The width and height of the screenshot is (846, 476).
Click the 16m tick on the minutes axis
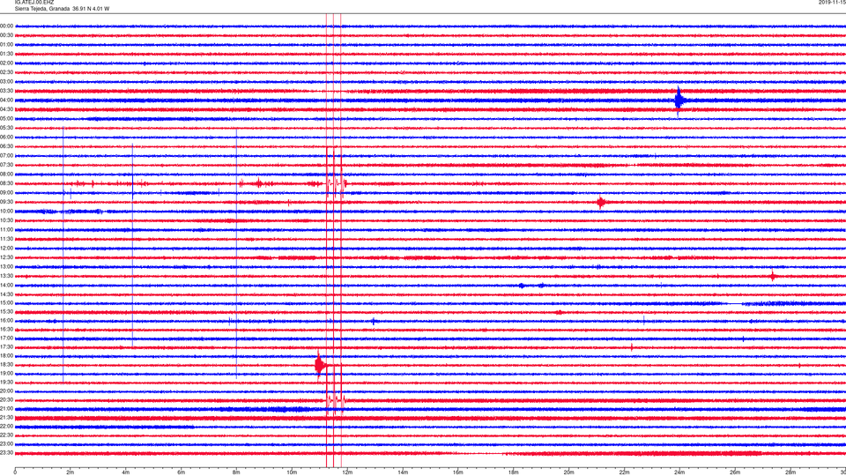point(458,472)
